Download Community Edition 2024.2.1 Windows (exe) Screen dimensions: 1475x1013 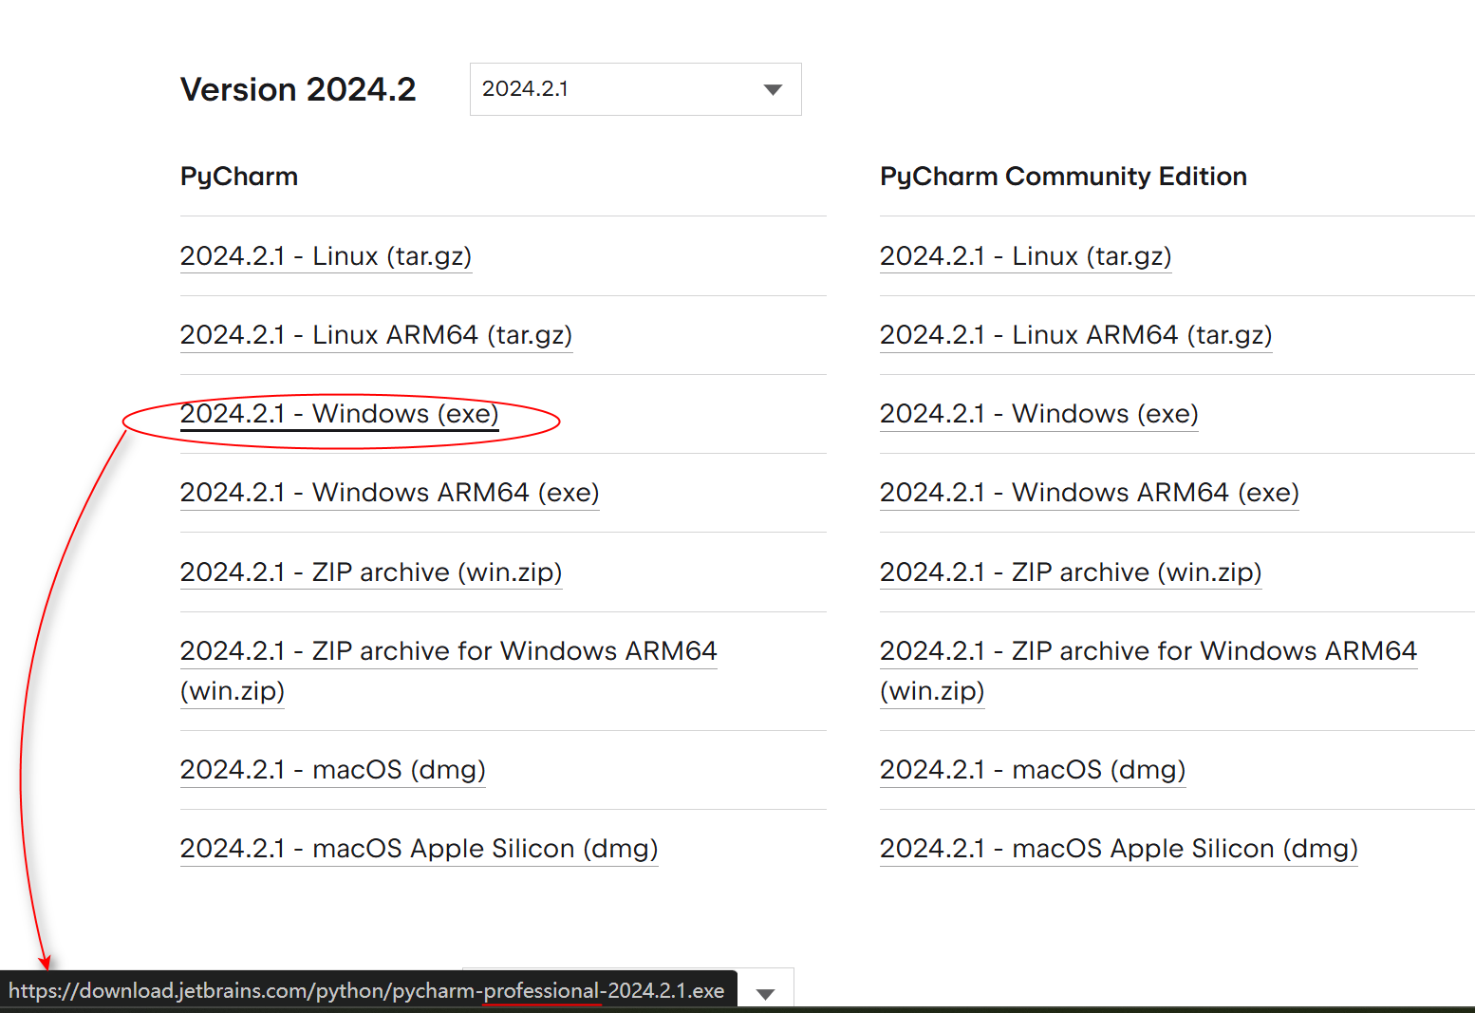[1039, 414]
